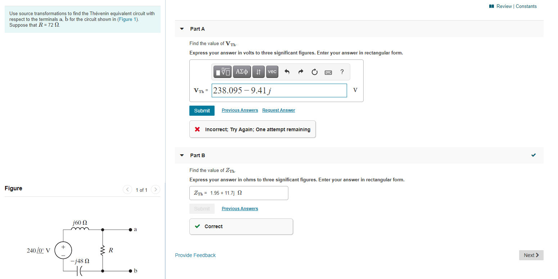This screenshot has height=279, width=558.
Task: Undo the last equation edit
Action: click(287, 71)
